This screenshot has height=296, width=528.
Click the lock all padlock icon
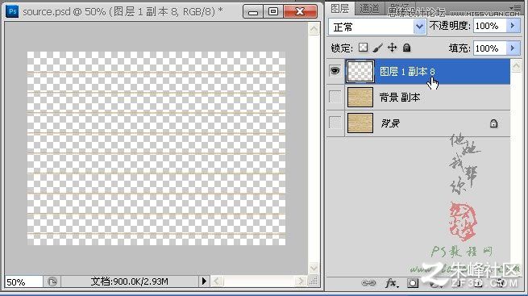coord(407,48)
